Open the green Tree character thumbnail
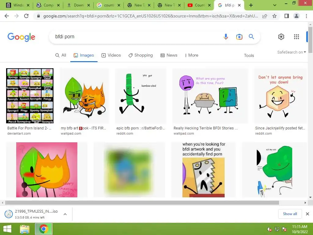The width and height of the screenshot is (313, 235). coord(274,170)
